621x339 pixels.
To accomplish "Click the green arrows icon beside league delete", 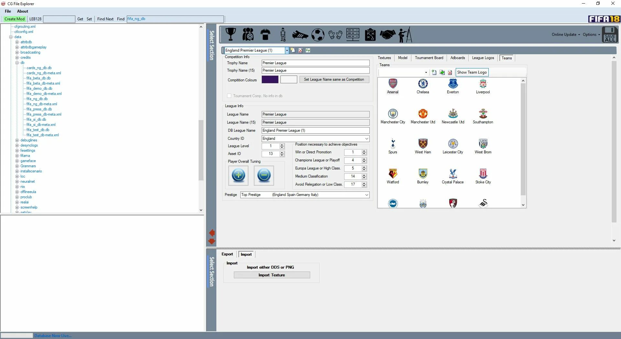I will (x=308, y=50).
